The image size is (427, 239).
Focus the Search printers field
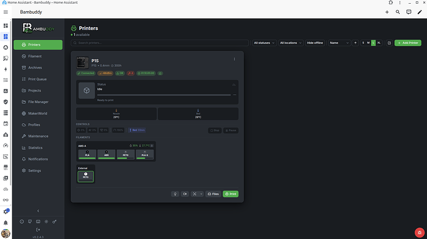160,43
